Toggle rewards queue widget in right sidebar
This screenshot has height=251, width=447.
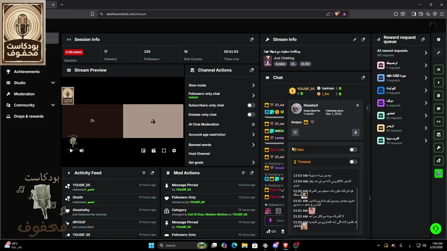click(x=439, y=160)
